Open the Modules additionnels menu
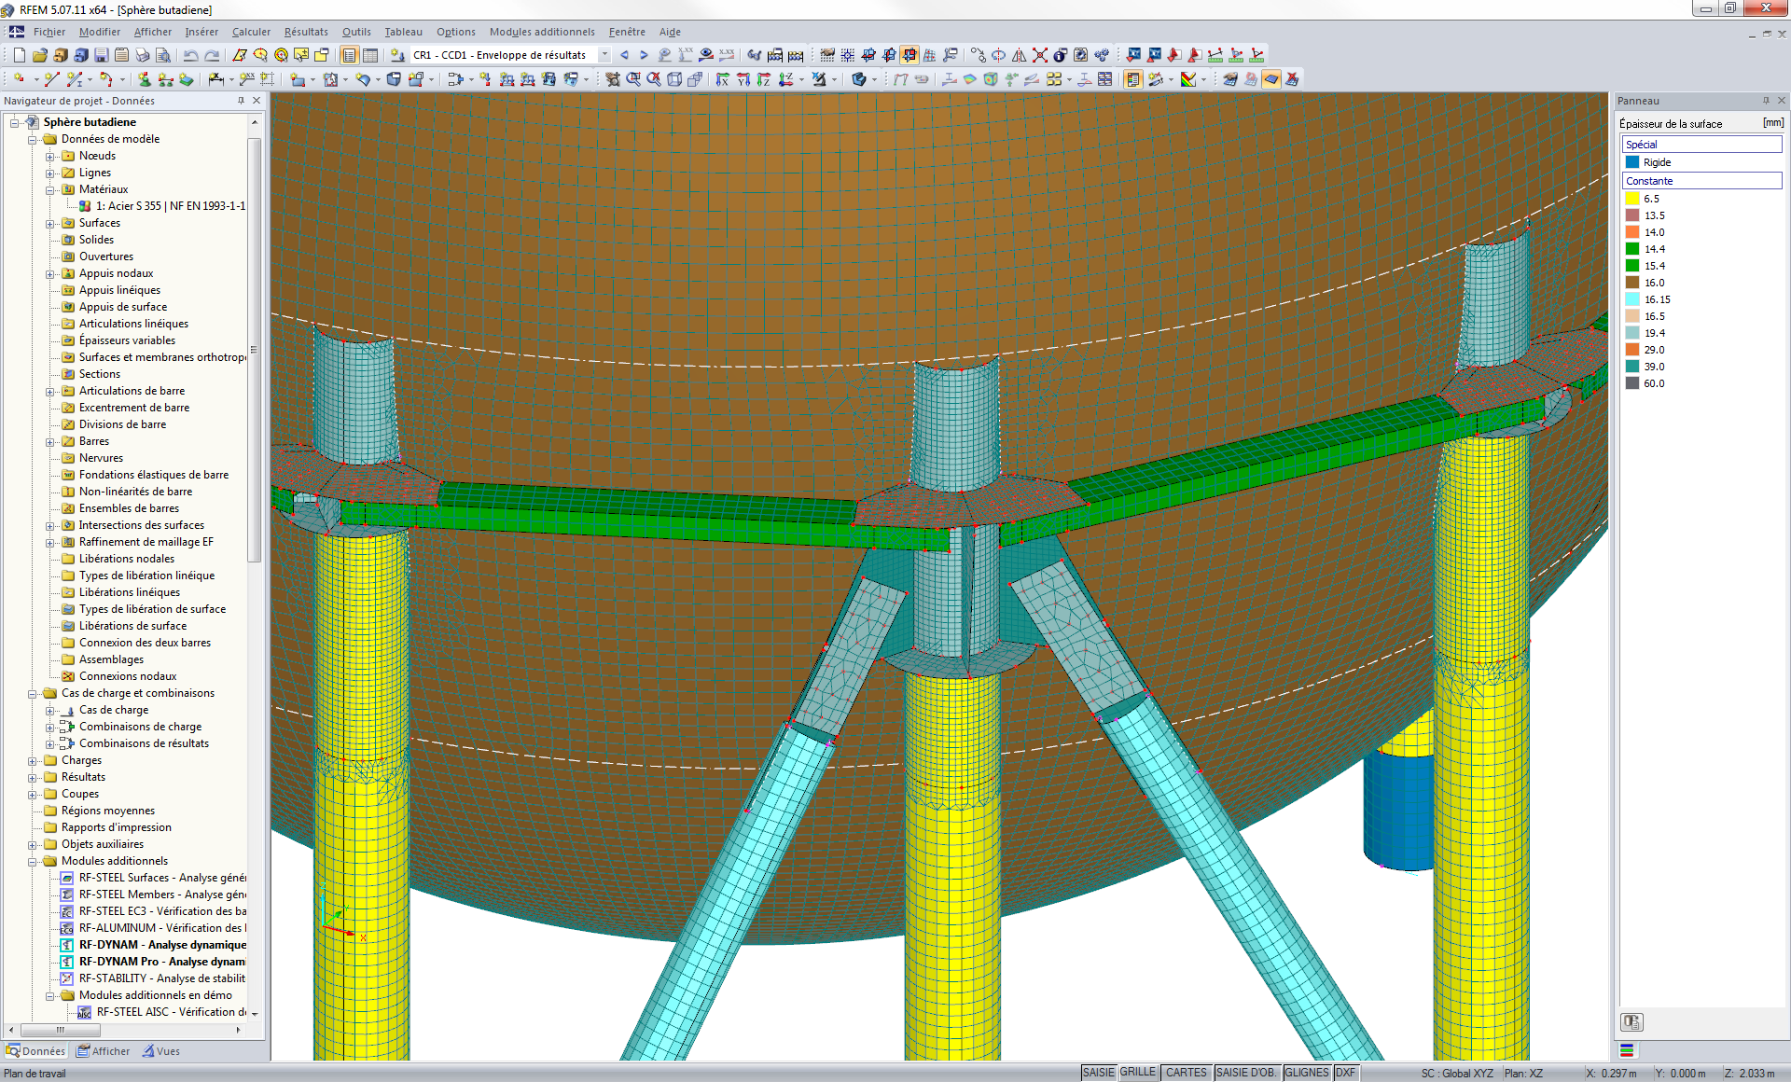The height and width of the screenshot is (1082, 1791). tap(542, 32)
